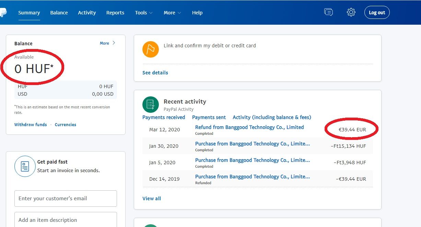Expand the More navigation dropdown

click(x=172, y=13)
